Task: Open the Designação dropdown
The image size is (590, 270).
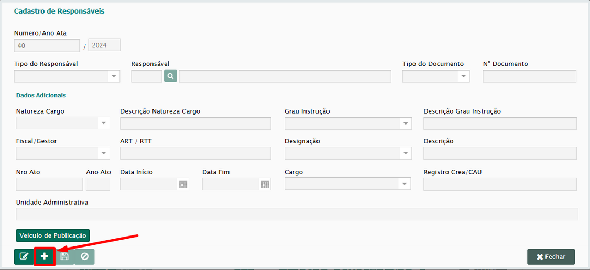Action: coord(406,153)
